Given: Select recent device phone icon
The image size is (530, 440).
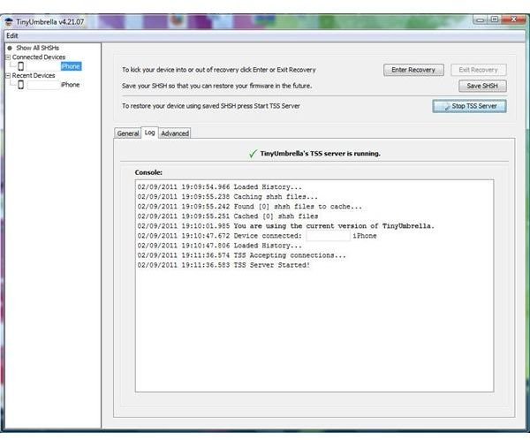Looking at the screenshot, I should 20,85.
